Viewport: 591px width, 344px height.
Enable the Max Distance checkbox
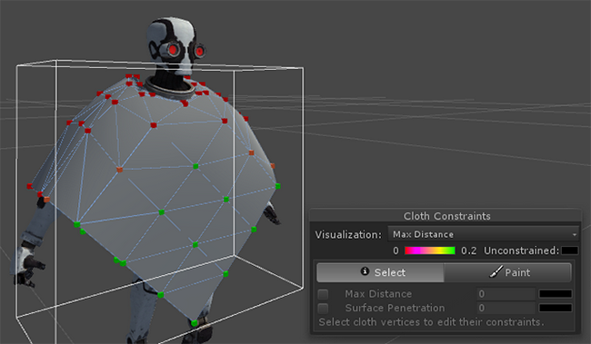tap(323, 294)
